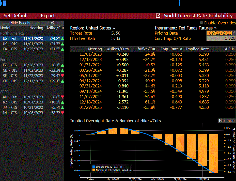Click the Hide Models button
This screenshot has width=236, height=181.
[x=20, y=23]
